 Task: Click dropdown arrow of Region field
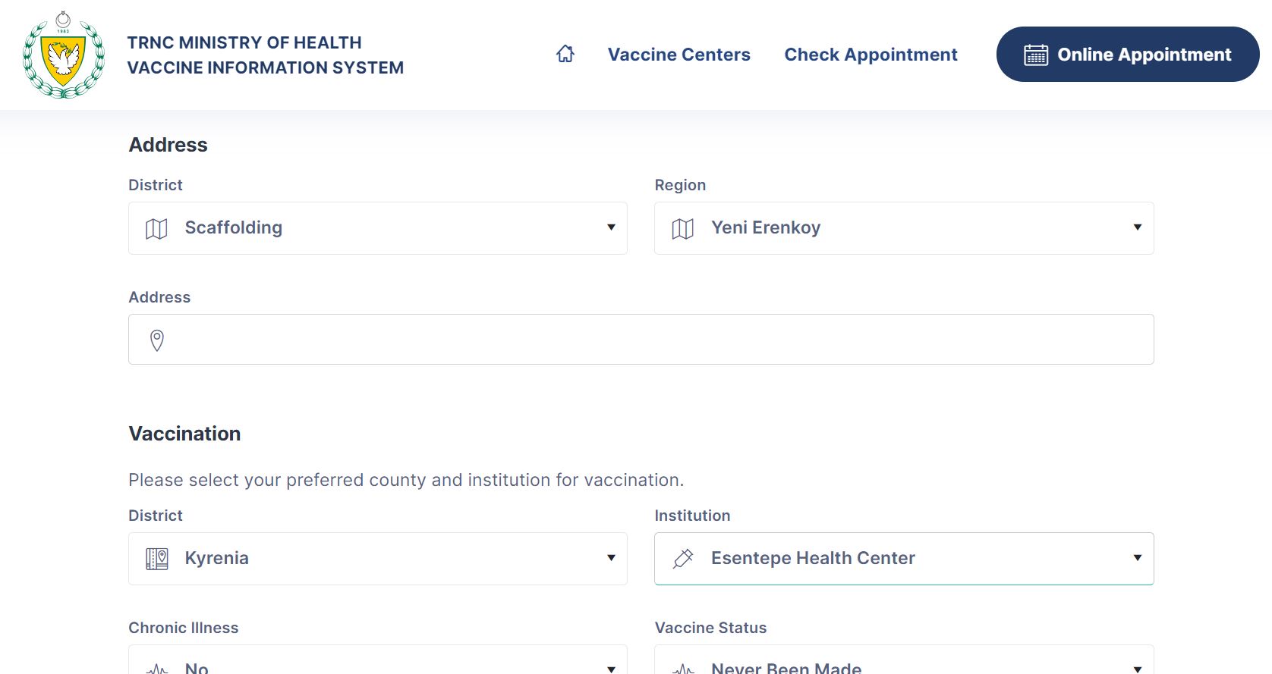pyautogui.click(x=1137, y=227)
